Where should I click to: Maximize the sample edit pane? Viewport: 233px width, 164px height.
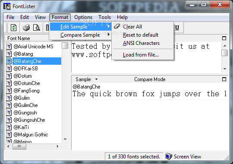pyautogui.click(x=224, y=38)
